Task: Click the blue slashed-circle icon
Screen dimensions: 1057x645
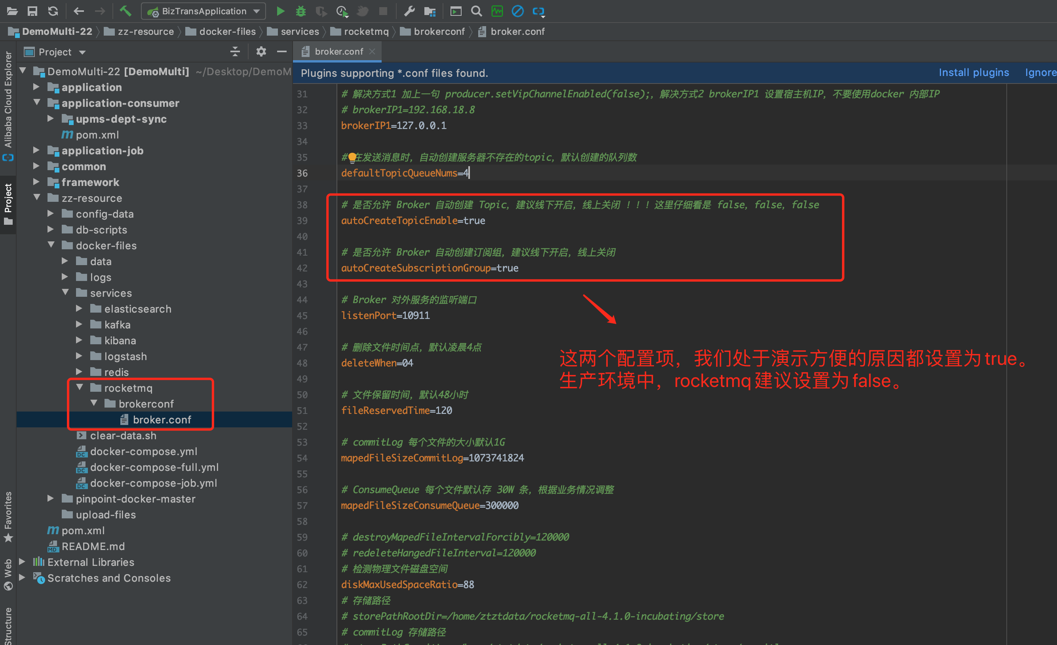Action: click(517, 11)
